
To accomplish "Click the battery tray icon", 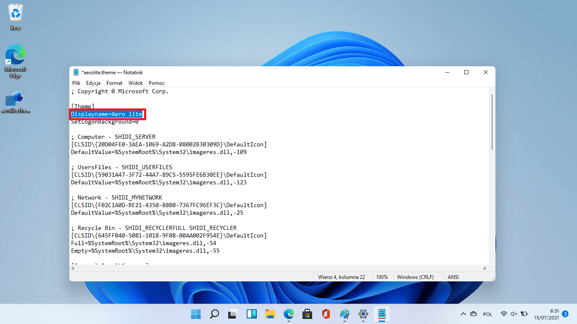I will pyautogui.click(x=524, y=314).
